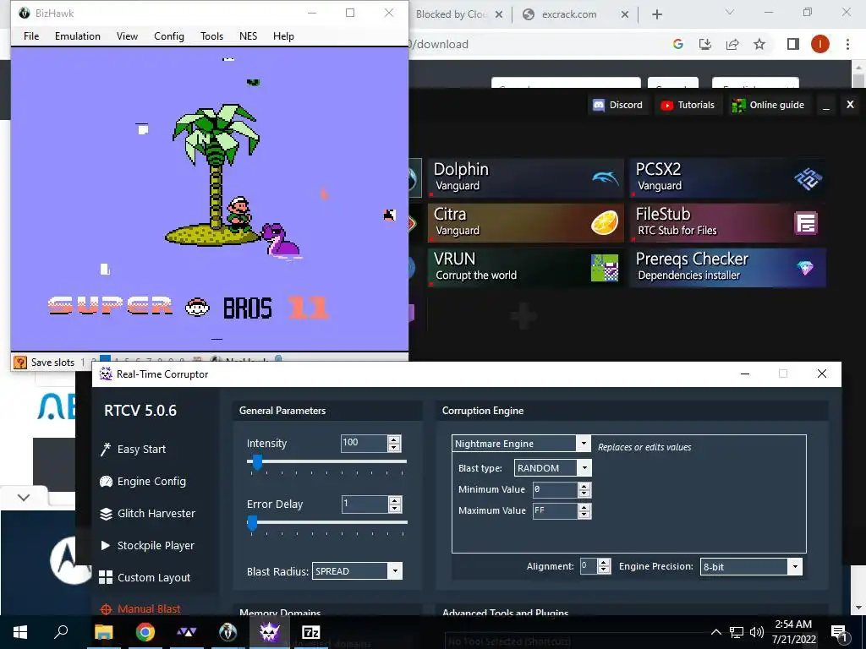Open Stockpile Player in RTCV sidebar
866x649 pixels.
[147, 545]
